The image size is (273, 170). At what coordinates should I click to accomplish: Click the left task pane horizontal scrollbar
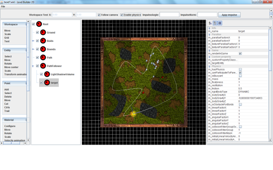13,143
